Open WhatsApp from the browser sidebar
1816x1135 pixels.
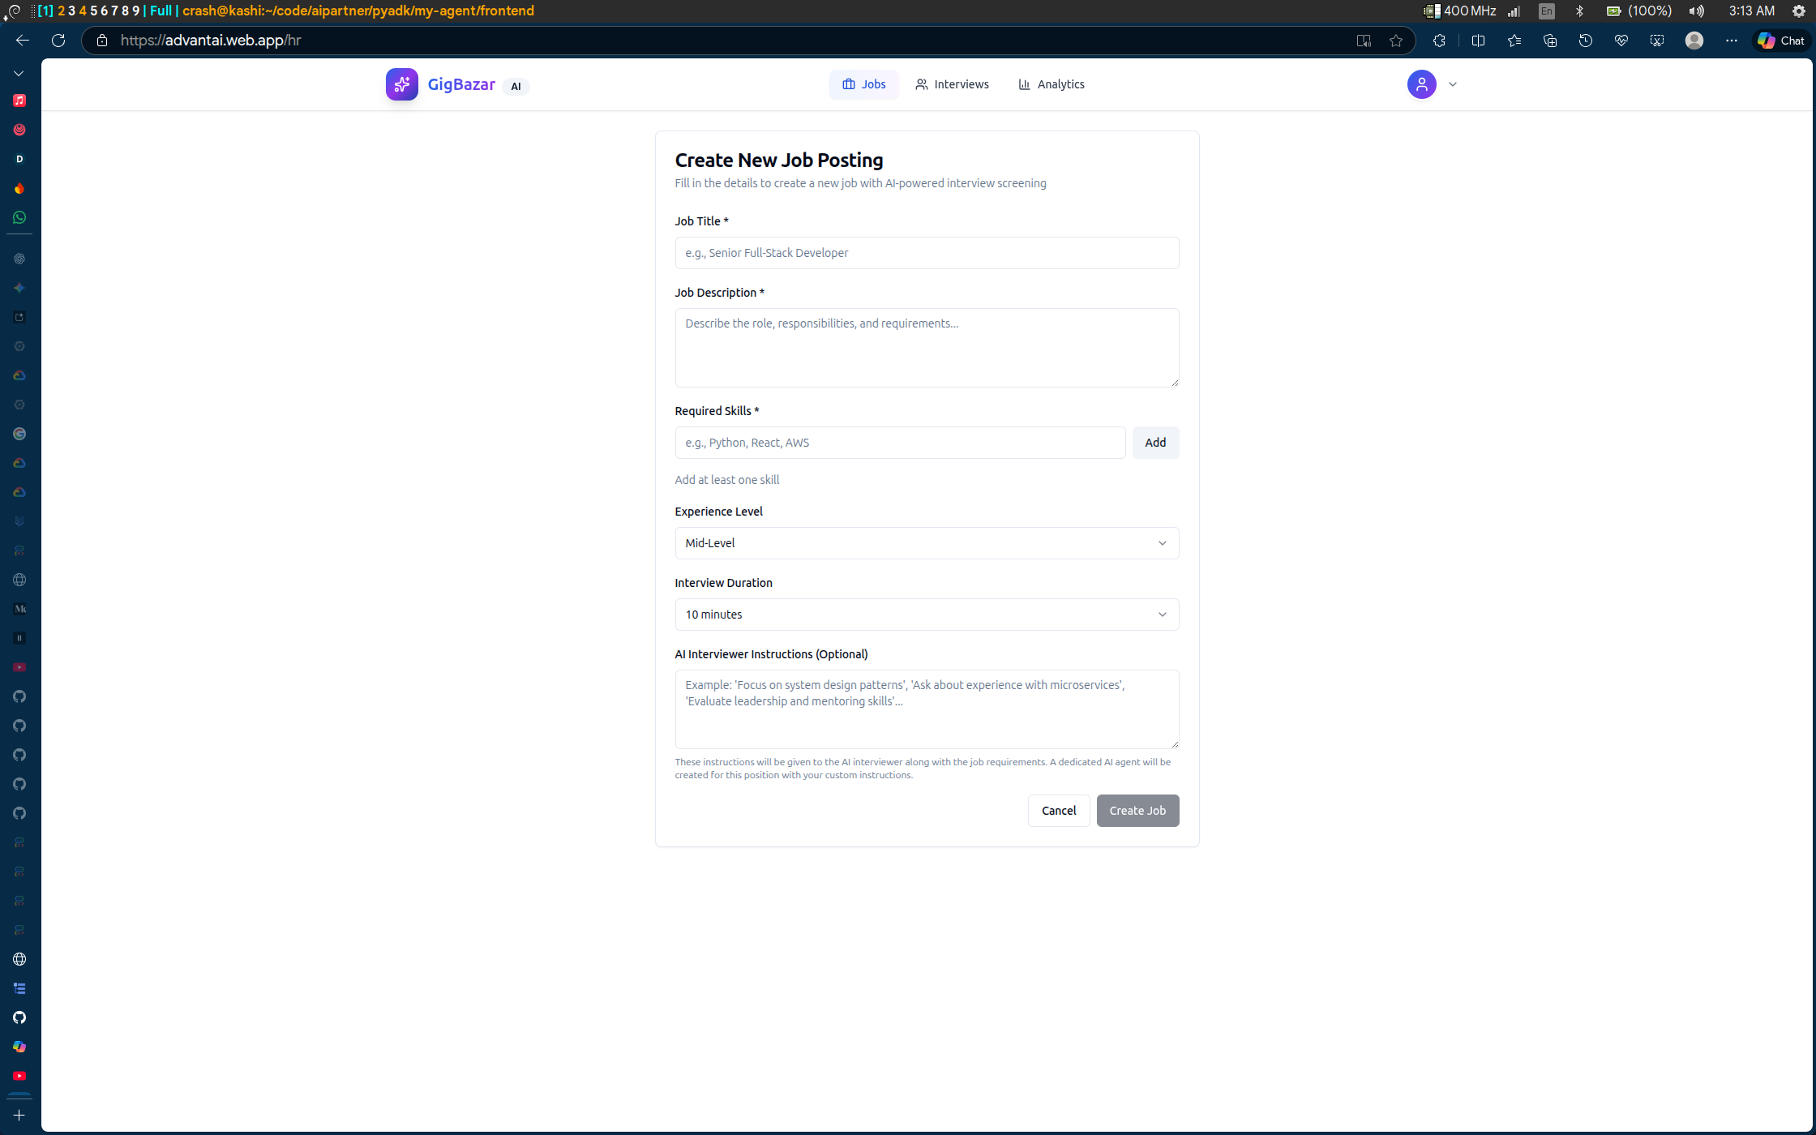pyautogui.click(x=19, y=217)
